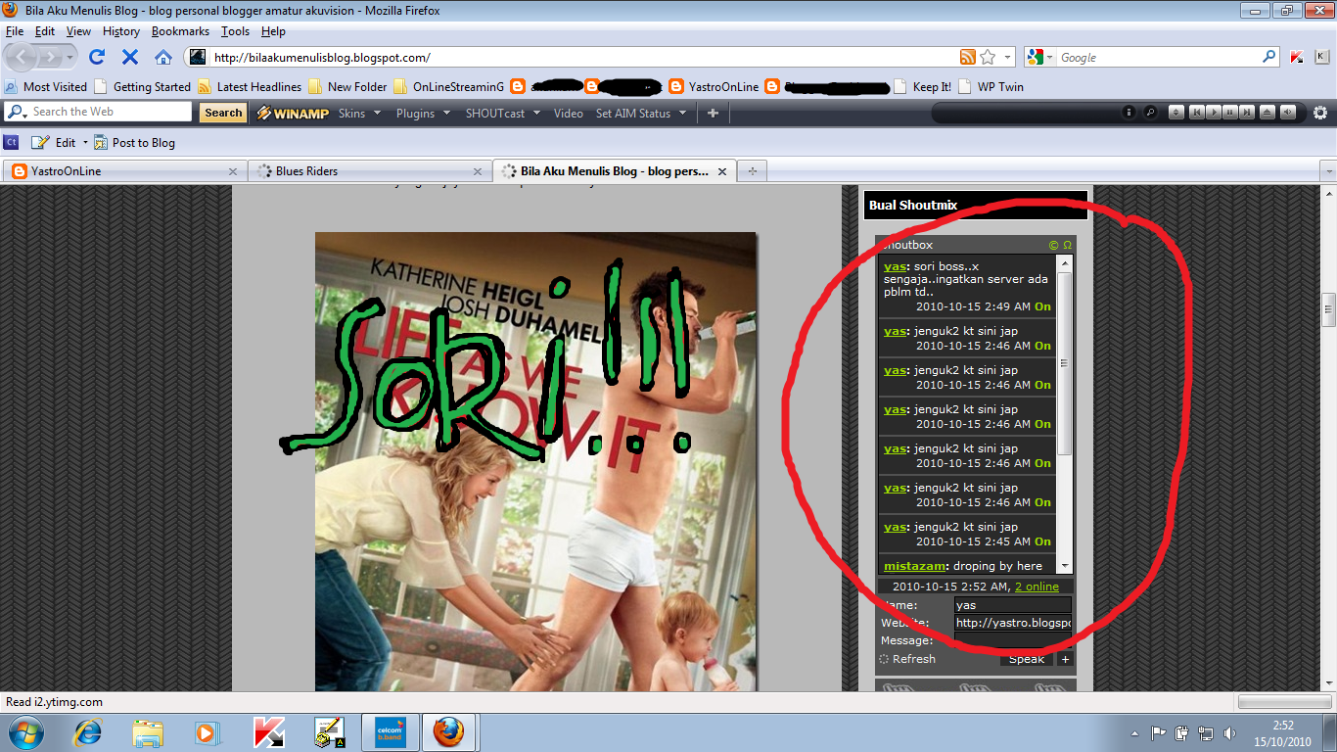Start Winamp playback with play button
1337x752 pixels.
coord(1214,113)
